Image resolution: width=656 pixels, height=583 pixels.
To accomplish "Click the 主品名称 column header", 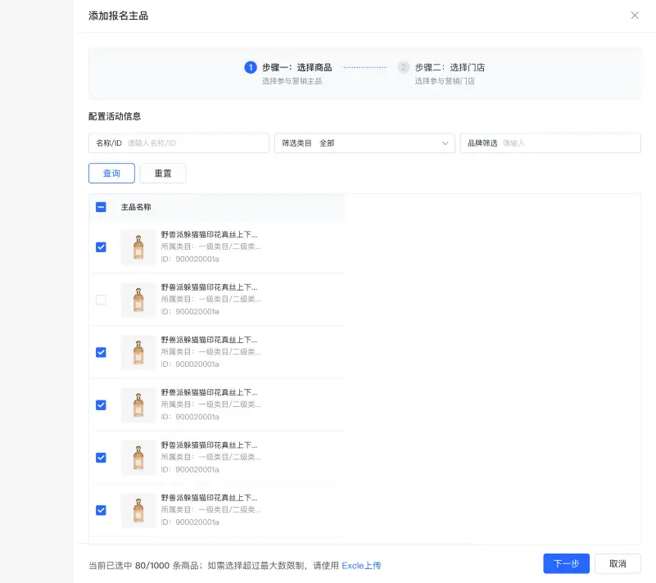I will [x=136, y=207].
